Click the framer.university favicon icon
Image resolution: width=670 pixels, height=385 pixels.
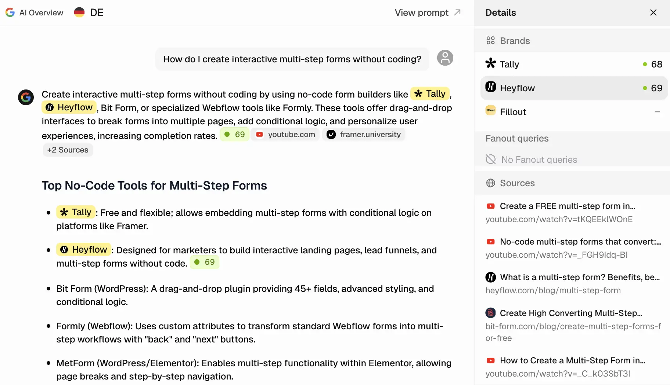coord(331,135)
